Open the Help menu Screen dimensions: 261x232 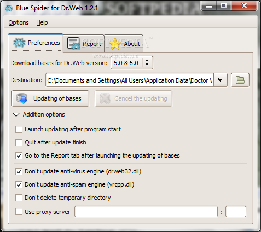pos(42,22)
